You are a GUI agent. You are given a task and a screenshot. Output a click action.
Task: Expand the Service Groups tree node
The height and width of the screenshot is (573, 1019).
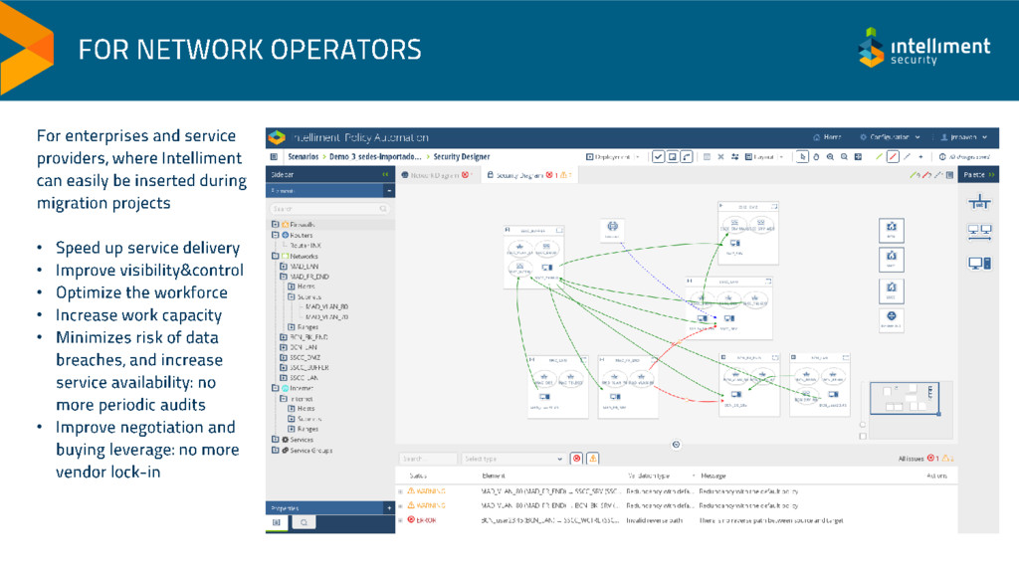tap(275, 450)
